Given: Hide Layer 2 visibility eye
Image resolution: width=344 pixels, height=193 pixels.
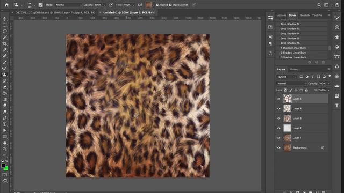Looking at the screenshot, I should [x=279, y=128].
